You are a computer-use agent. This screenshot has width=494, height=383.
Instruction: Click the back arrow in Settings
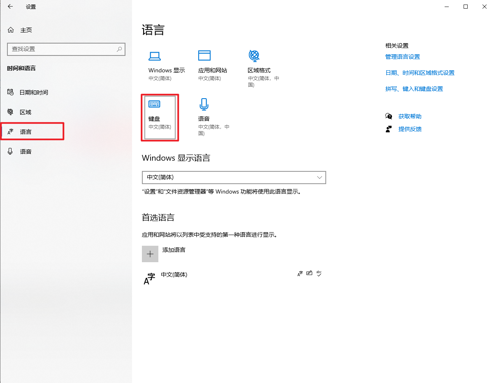10,7
